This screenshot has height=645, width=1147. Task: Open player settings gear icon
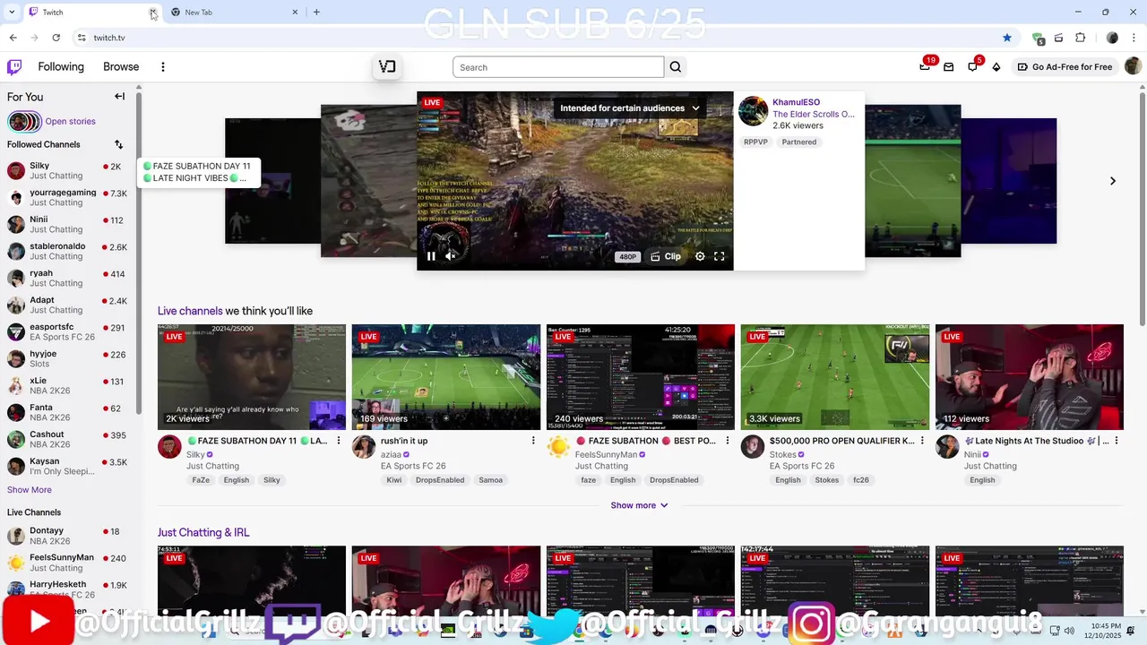point(700,256)
